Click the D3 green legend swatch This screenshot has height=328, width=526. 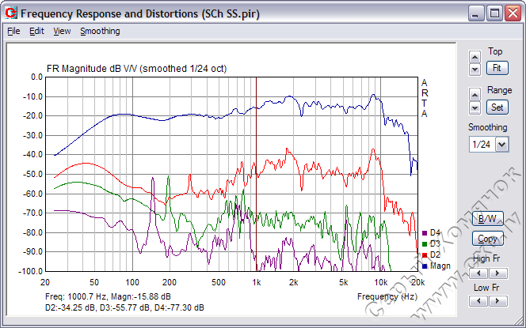(x=425, y=244)
